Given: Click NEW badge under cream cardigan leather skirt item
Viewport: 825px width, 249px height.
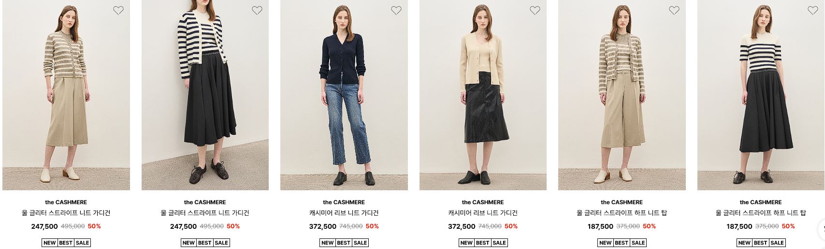Looking at the screenshot, I should coord(466,243).
